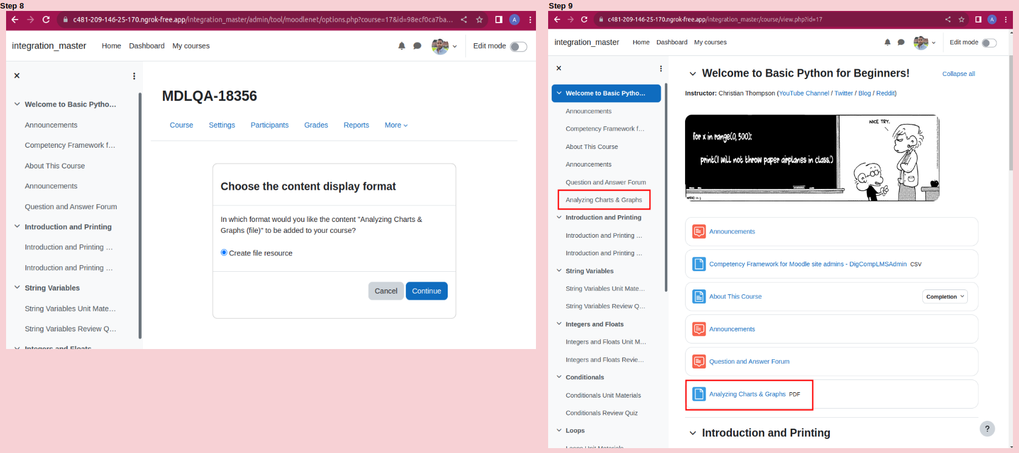Click Analyzing Charts & Graphs file icon

[699, 394]
